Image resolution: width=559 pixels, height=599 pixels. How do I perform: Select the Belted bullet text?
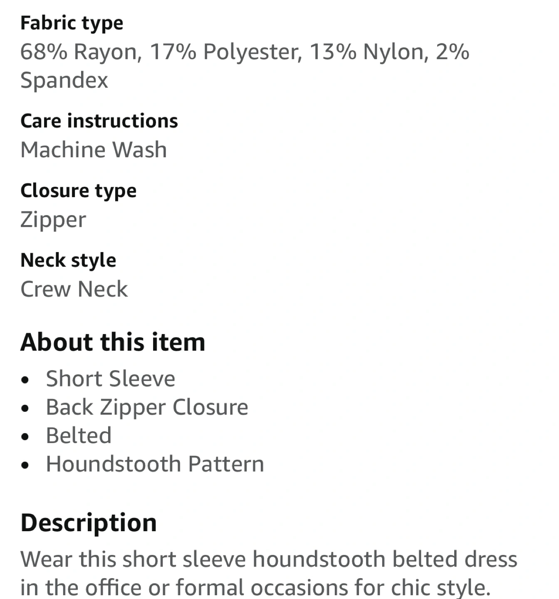pyautogui.click(x=79, y=436)
